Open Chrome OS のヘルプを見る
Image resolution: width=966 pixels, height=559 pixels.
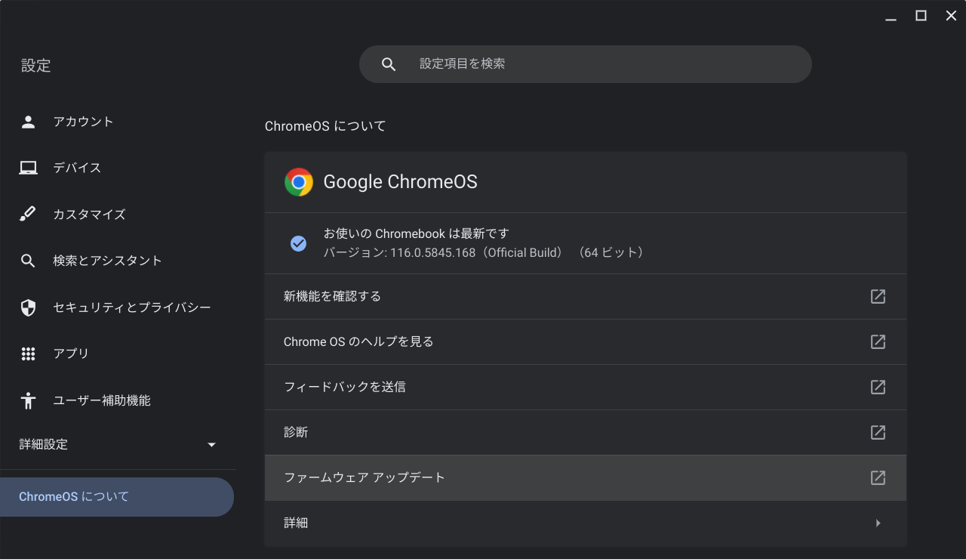pyautogui.click(x=358, y=341)
